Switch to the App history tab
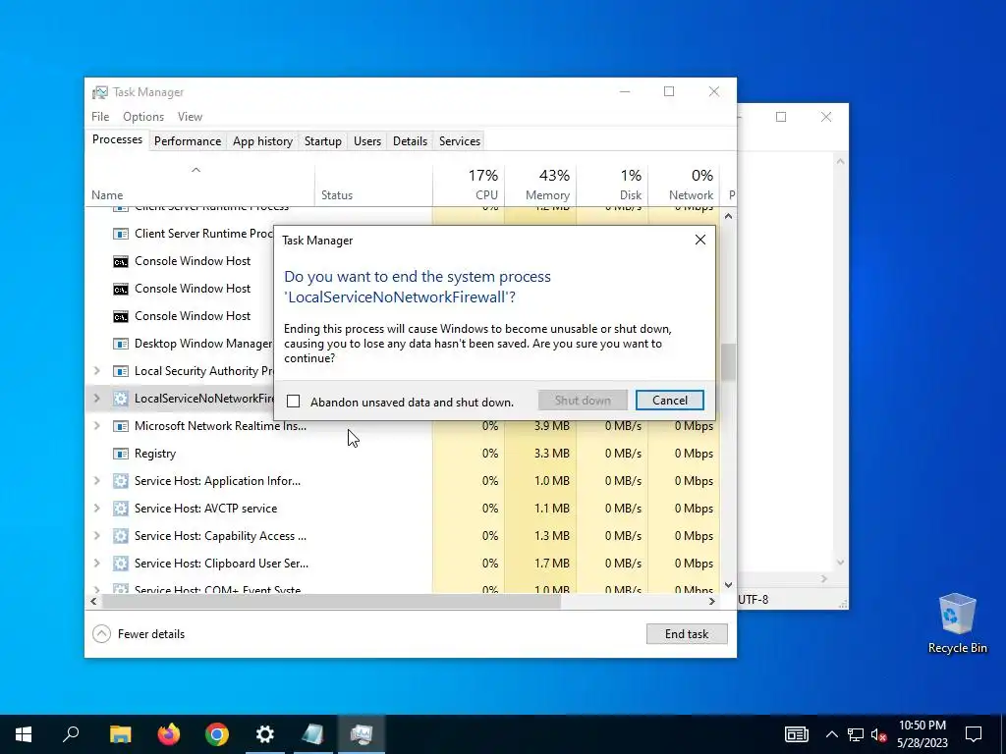Screen dimensions: 1006x754 (x=262, y=141)
